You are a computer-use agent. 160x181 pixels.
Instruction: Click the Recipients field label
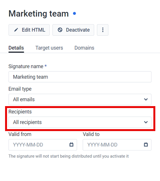20,112
